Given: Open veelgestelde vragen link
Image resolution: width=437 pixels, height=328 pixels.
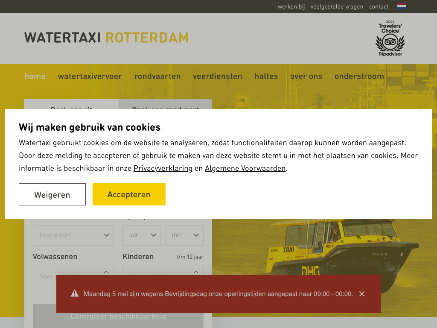Looking at the screenshot, I should coord(337,6).
